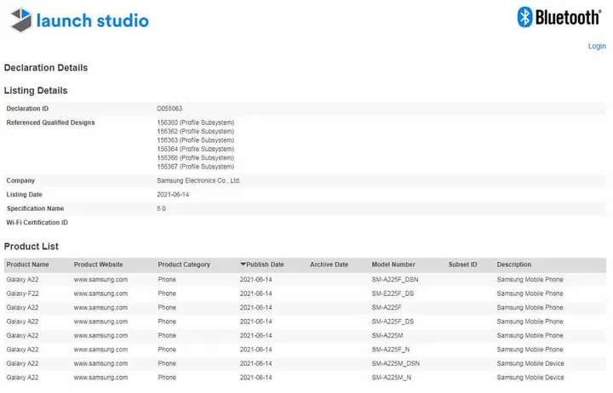Open 156360 Profile Subsystem design entry
Image resolution: width=613 pixels, height=393 pixels.
point(195,122)
